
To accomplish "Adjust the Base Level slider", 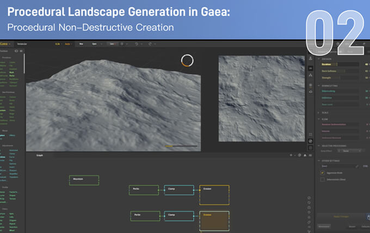I will pyautogui.click(x=340, y=104).
